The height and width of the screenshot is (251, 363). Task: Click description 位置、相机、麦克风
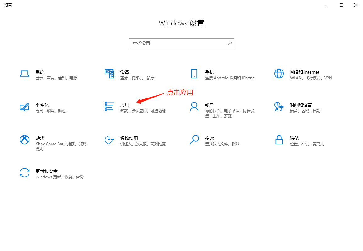pyautogui.click(x=307, y=144)
